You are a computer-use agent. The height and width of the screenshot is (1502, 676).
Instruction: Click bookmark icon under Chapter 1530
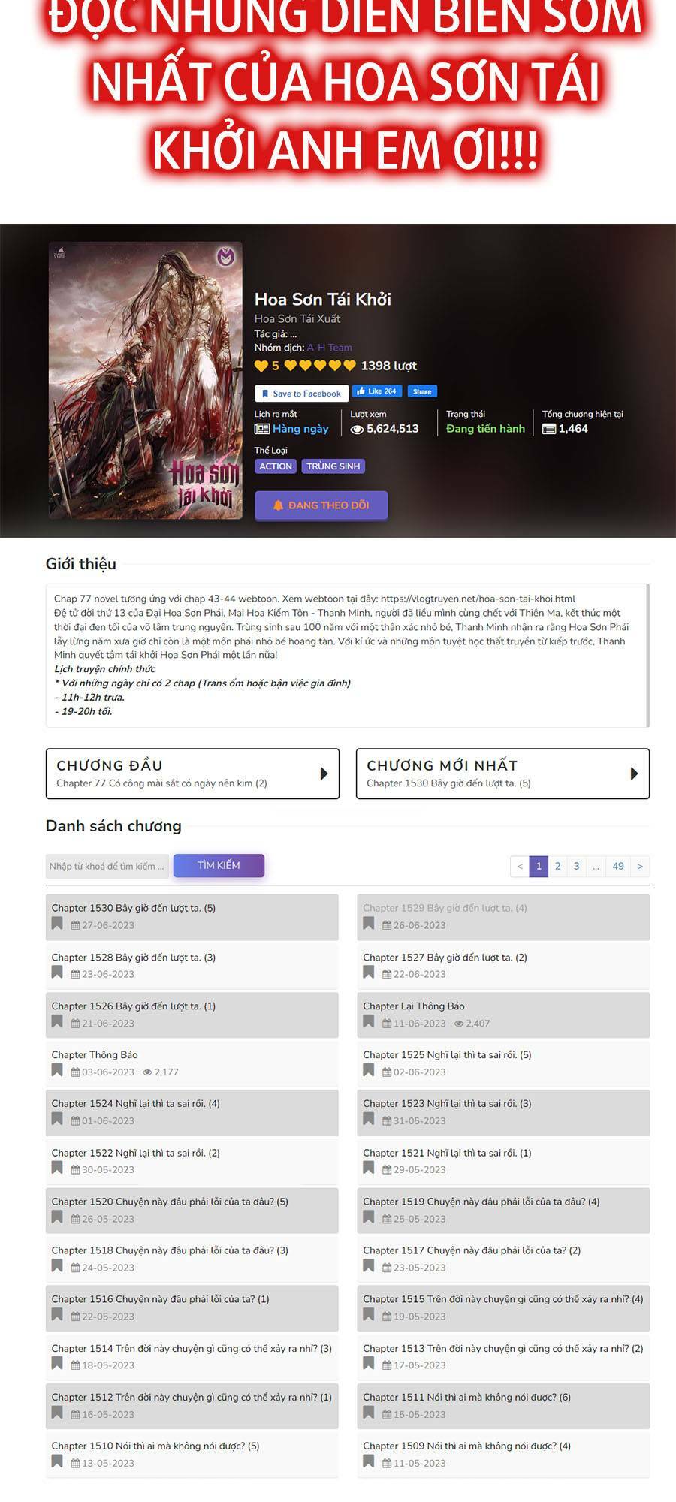click(57, 924)
